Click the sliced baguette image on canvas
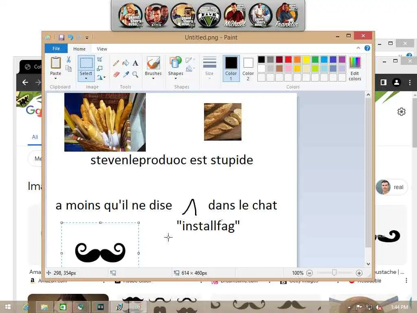417x313 pixels. pos(223,121)
